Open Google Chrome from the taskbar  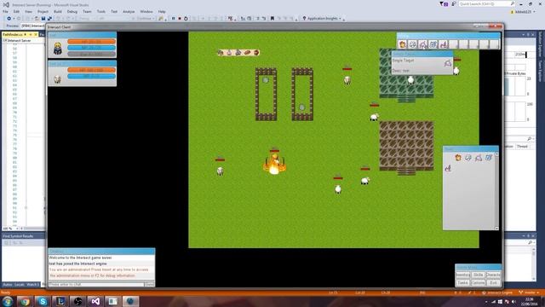[x=25, y=301]
